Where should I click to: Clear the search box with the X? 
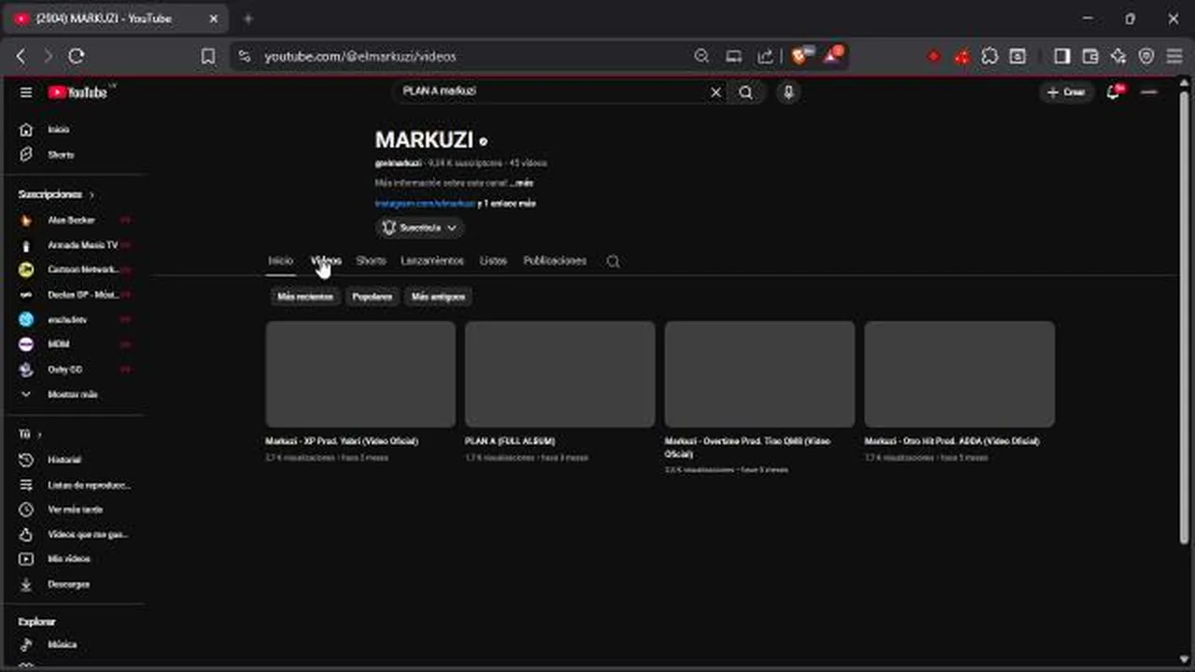coord(716,92)
